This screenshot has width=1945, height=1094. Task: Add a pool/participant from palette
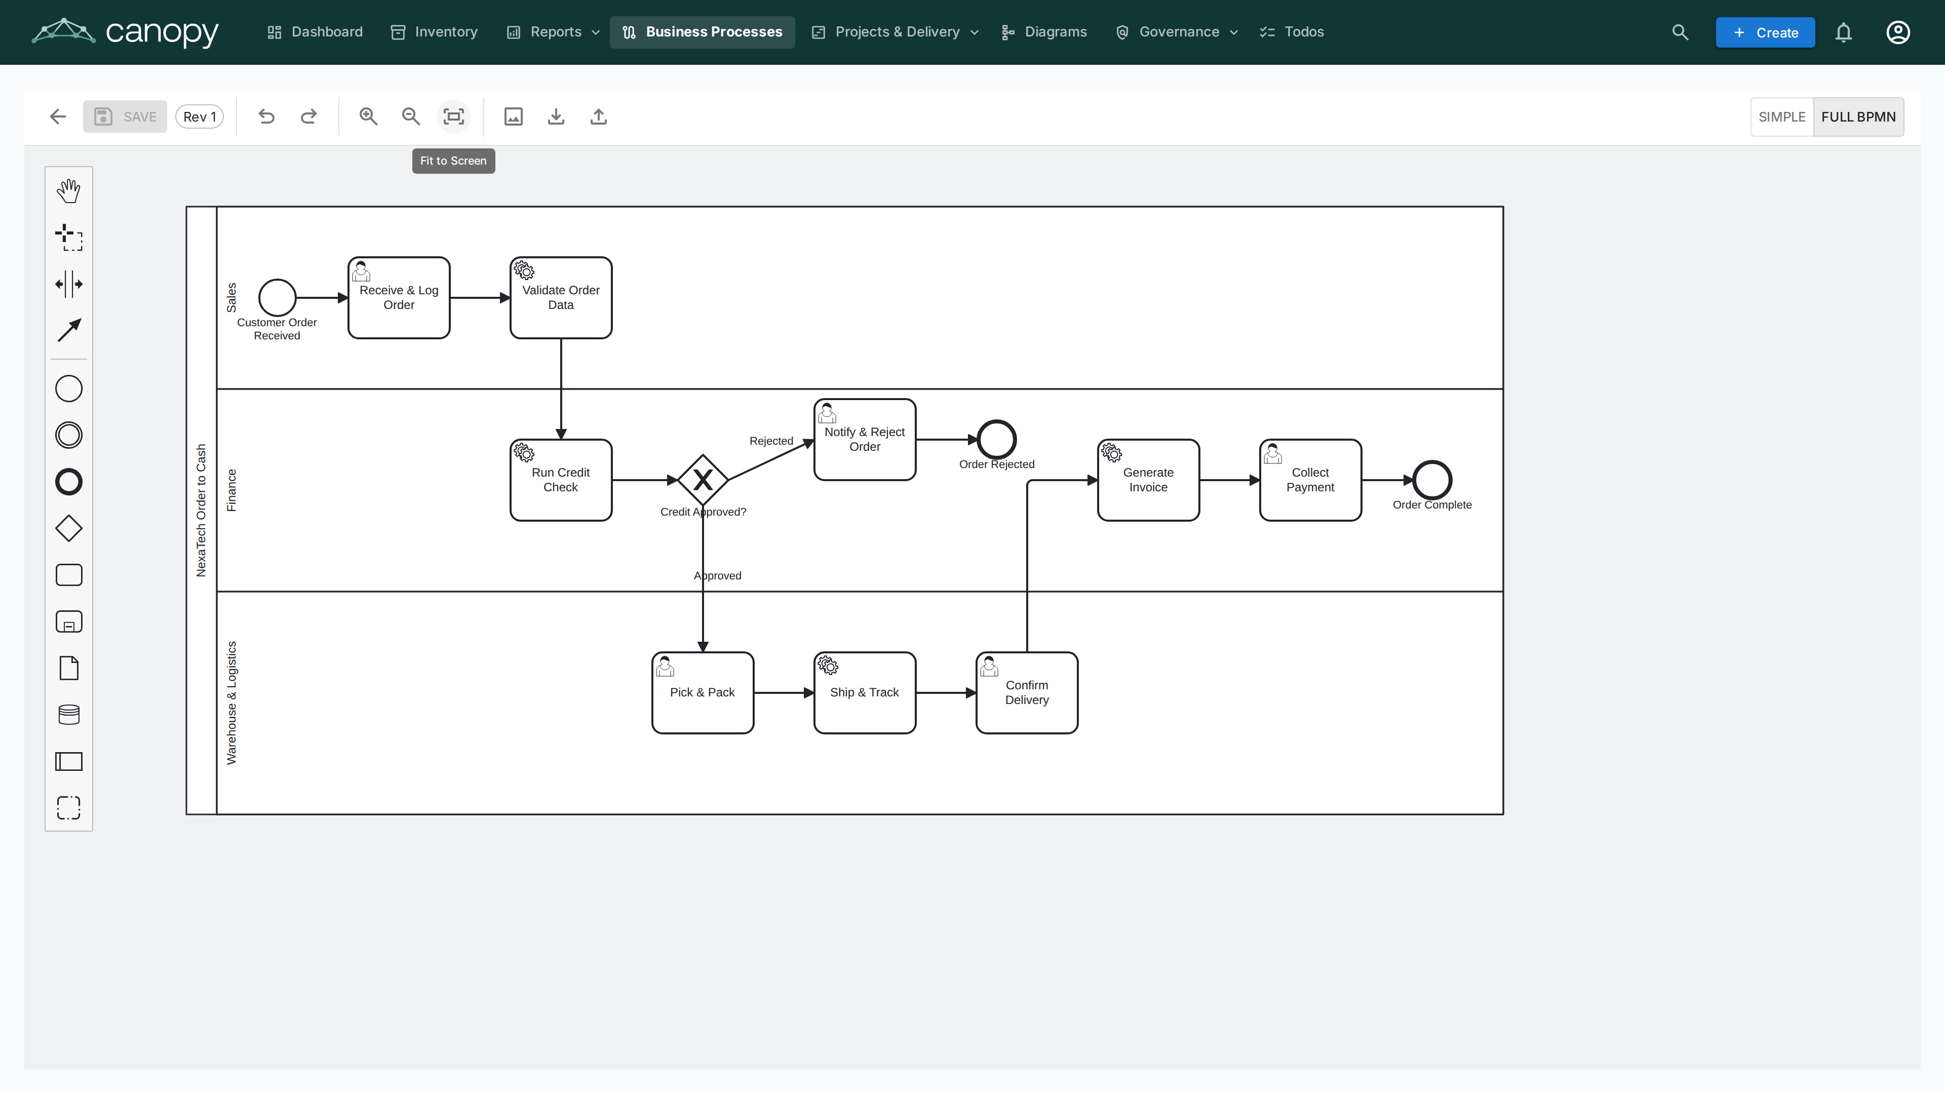(x=69, y=762)
